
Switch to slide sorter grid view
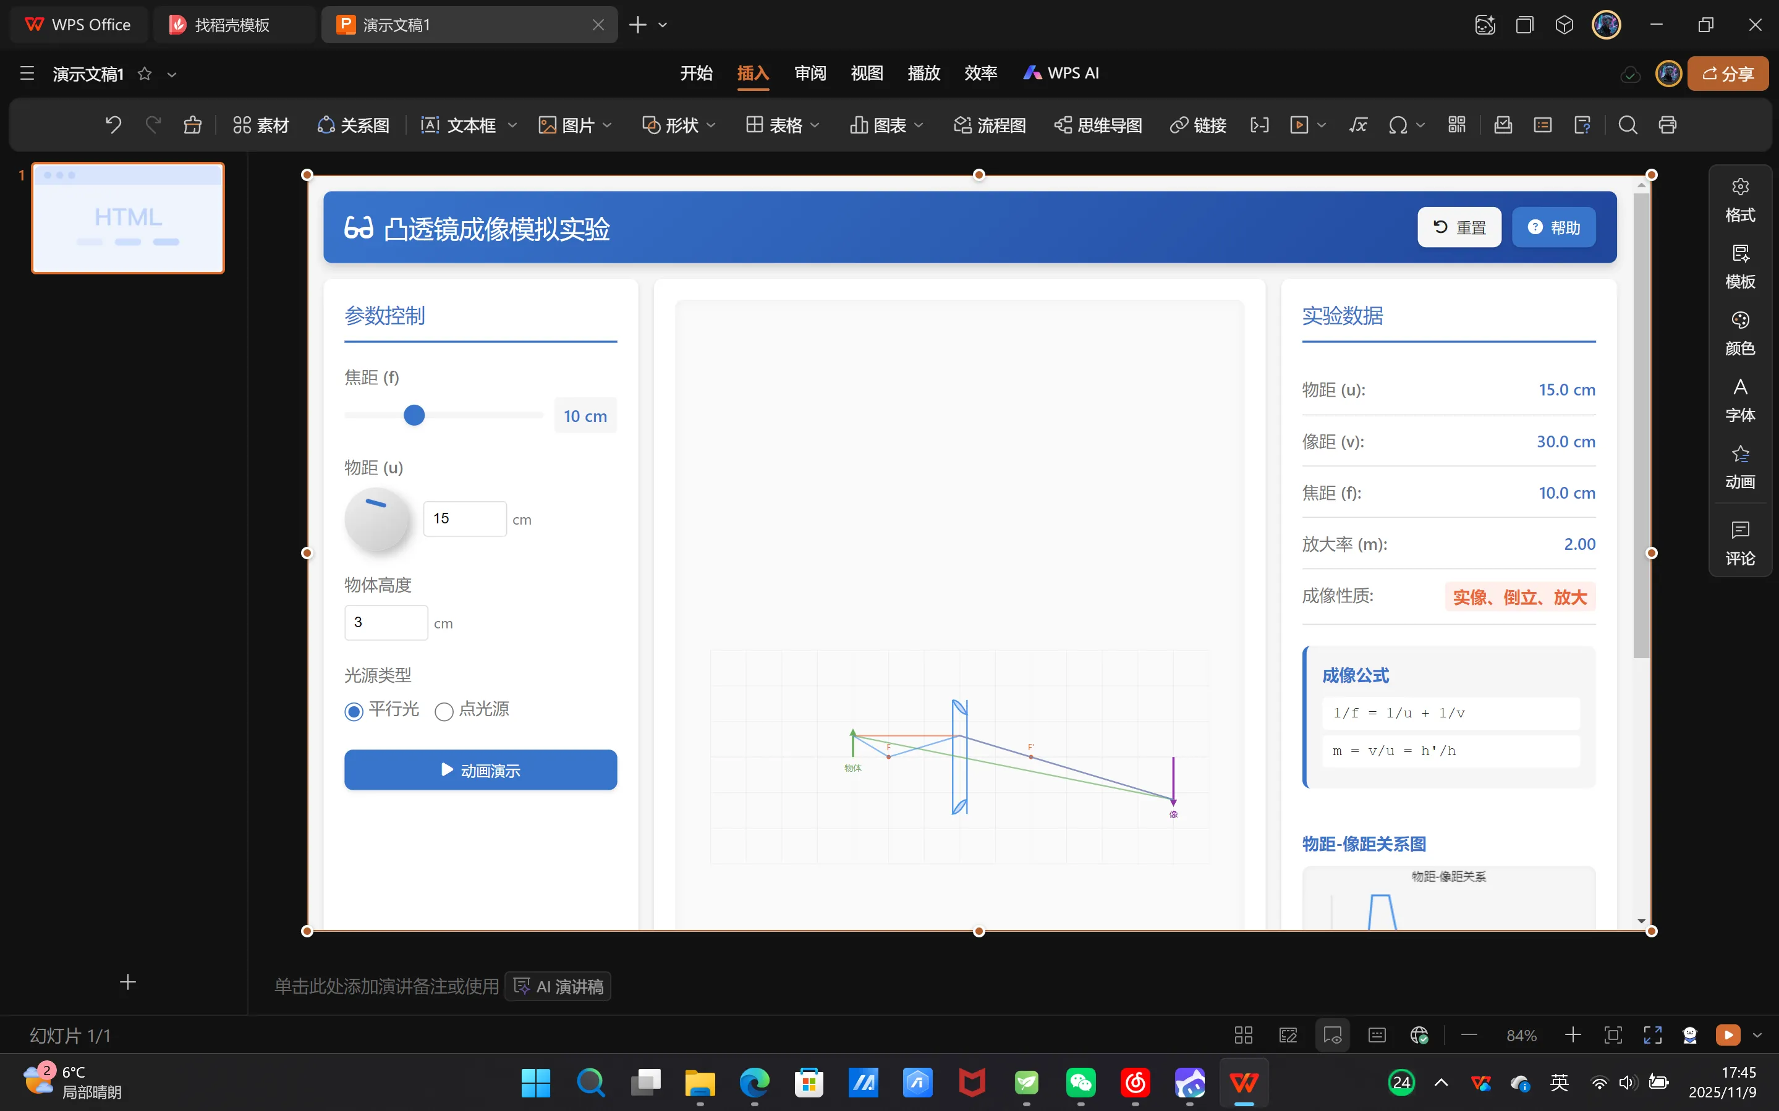1243,1036
